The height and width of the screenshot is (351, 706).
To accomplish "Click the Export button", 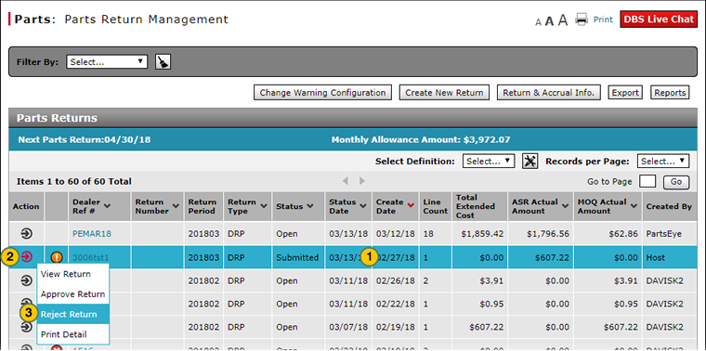I will point(625,93).
